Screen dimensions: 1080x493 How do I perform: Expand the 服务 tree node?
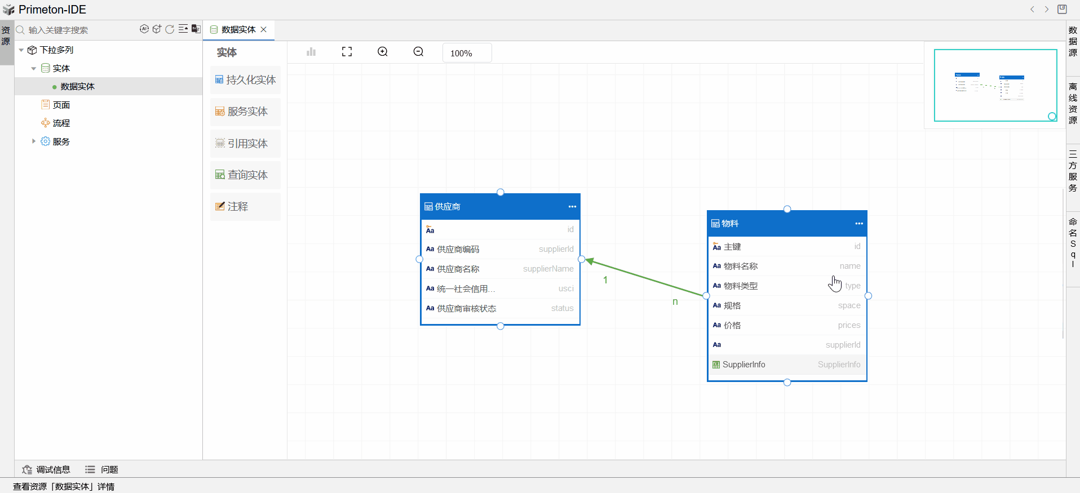click(x=34, y=141)
